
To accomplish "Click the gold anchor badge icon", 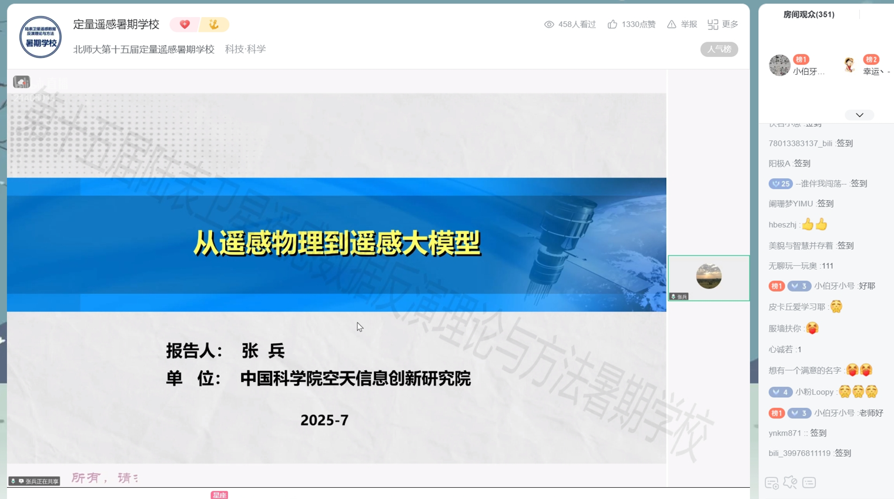I will [214, 25].
